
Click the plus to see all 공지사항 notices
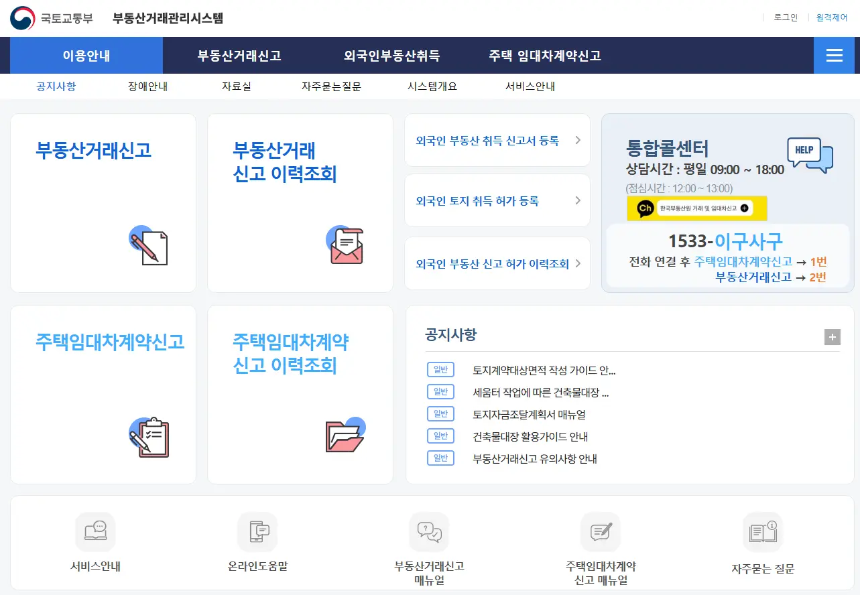pyautogui.click(x=832, y=337)
